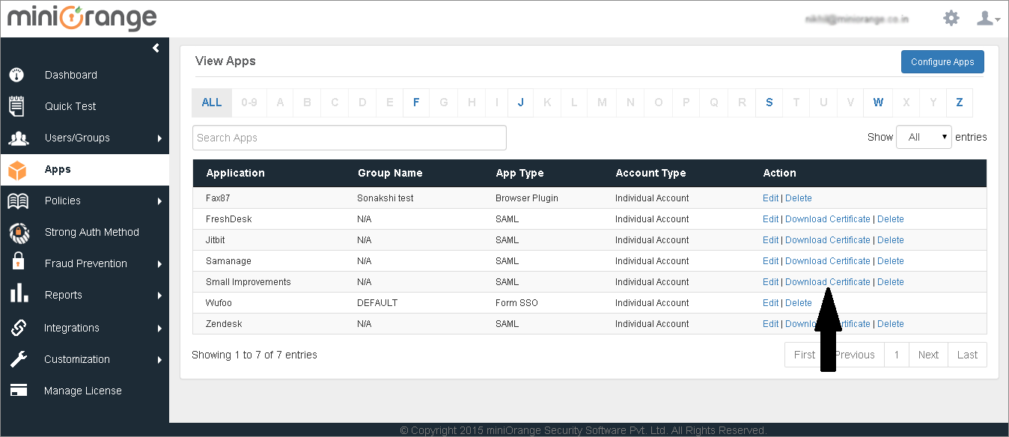Click the Reports bar chart icon
This screenshot has width=1009, height=437.
click(19, 293)
